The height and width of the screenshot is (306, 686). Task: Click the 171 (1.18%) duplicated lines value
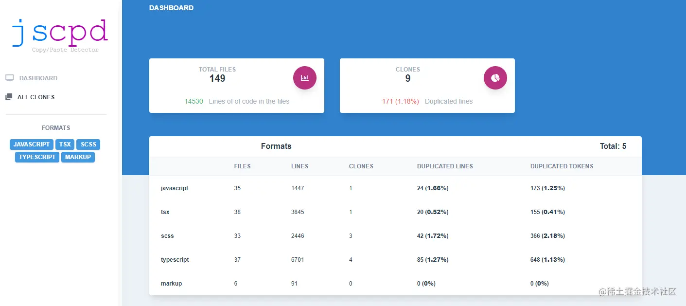[401, 101]
